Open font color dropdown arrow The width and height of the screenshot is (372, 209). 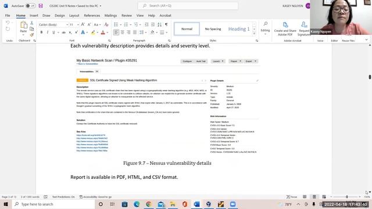tap(108, 33)
